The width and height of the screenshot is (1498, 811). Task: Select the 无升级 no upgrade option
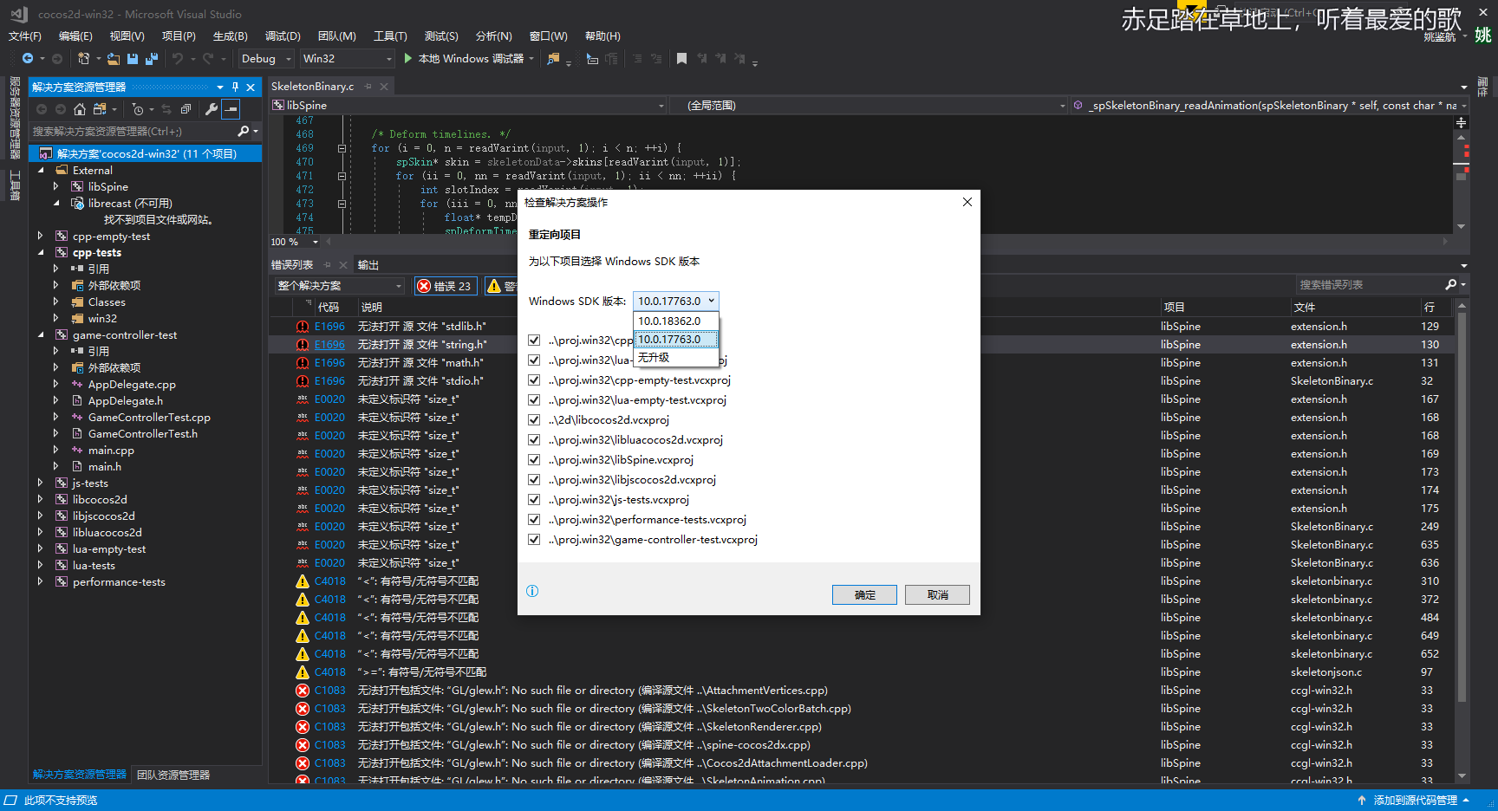(x=676, y=358)
